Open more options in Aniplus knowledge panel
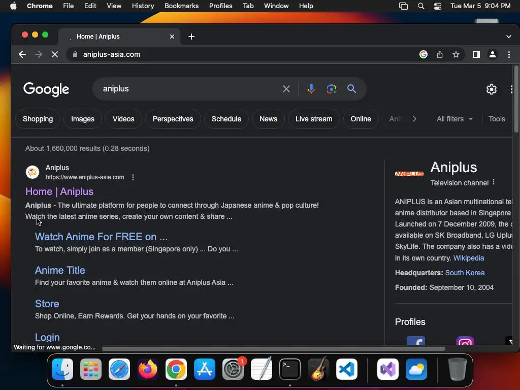Image resolution: width=520 pixels, height=390 pixels. pyautogui.click(x=494, y=182)
